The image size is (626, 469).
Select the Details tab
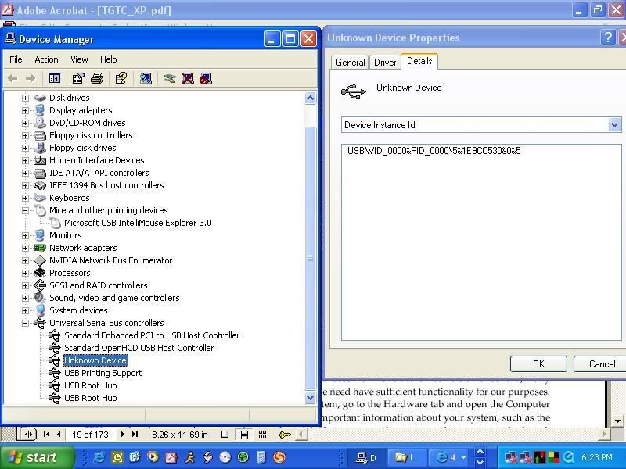click(419, 61)
